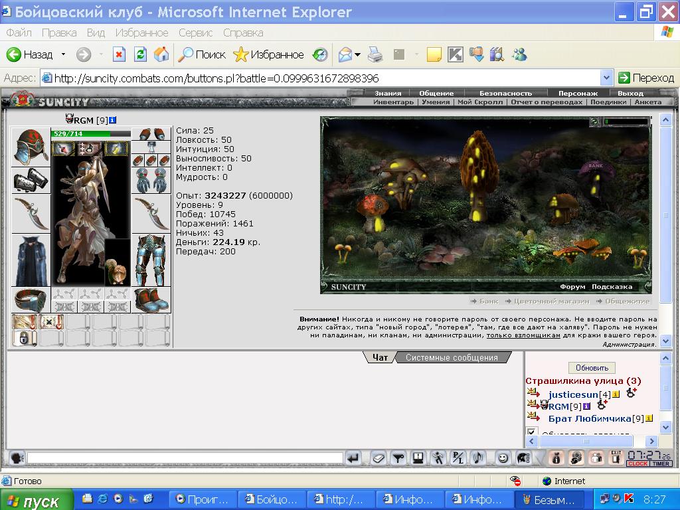Viewport: 680px width, 510px height.
Task: Switch display to CLOCK mode
Action: (x=638, y=464)
